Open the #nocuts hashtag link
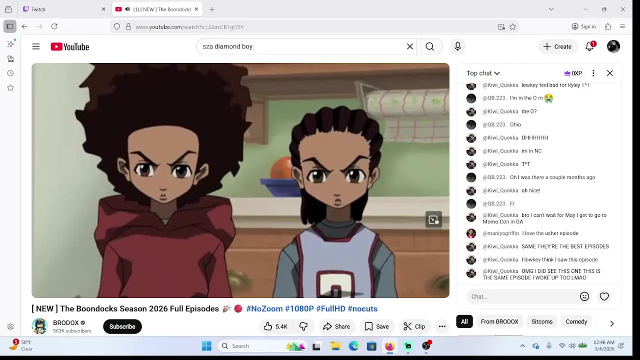The image size is (640, 360). point(362,309)
